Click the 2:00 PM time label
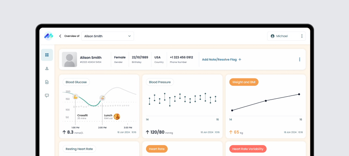 (102, 128)
